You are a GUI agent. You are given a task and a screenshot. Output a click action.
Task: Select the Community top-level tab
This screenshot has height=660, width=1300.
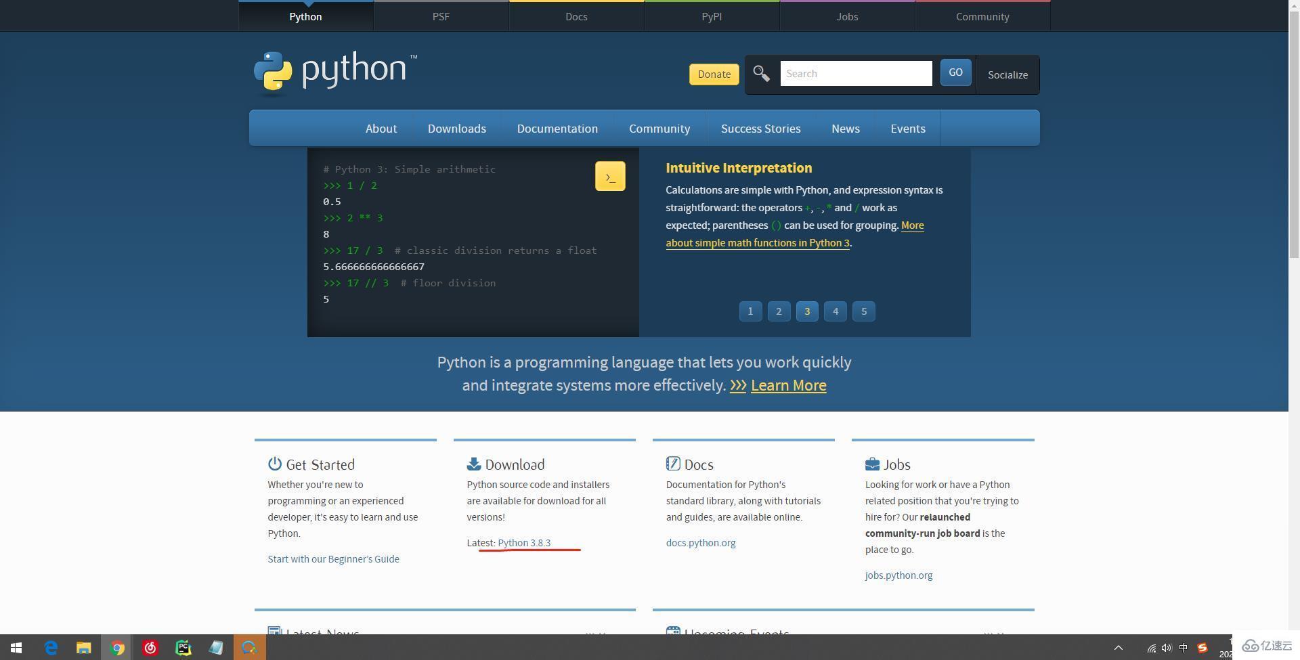982,16
